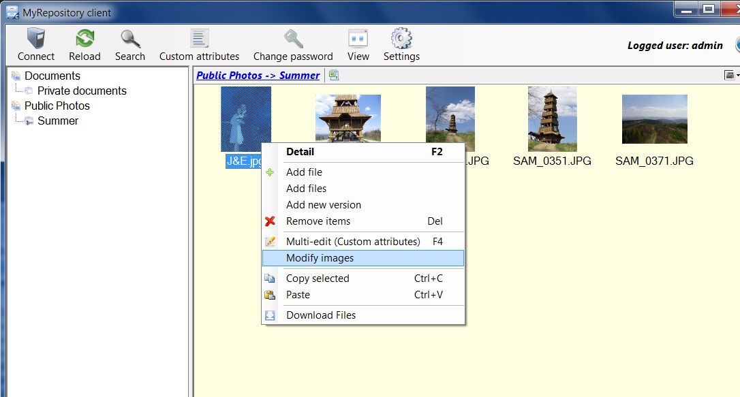Click the red X icon beside Remove items
Screen dimensions: 740x397
(270, 221)
